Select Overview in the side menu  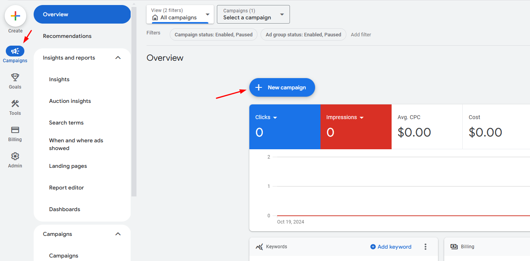tap(82, 14)
